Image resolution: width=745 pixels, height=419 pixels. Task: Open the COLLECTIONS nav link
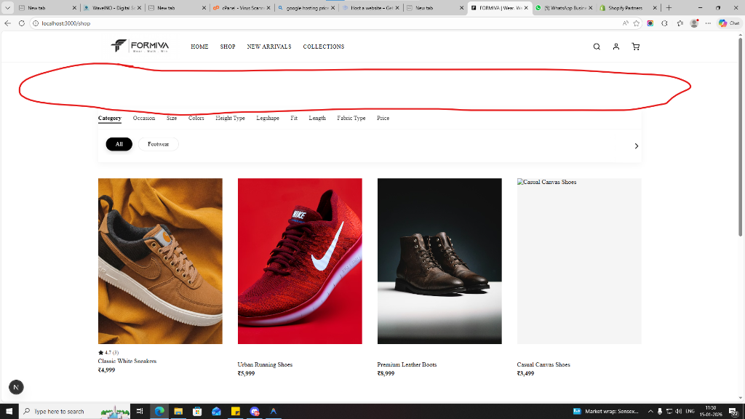tap(324, 47)
